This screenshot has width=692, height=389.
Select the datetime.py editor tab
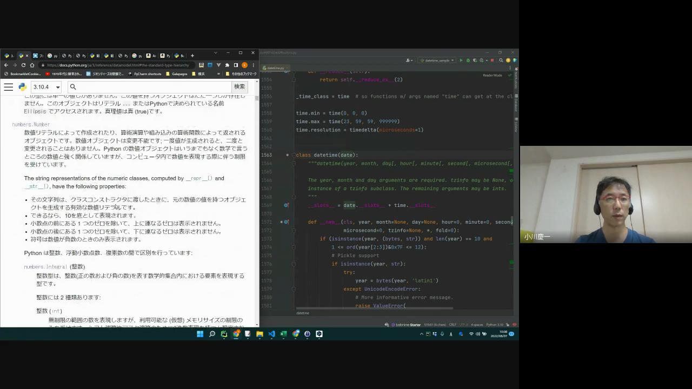[276, 68]
